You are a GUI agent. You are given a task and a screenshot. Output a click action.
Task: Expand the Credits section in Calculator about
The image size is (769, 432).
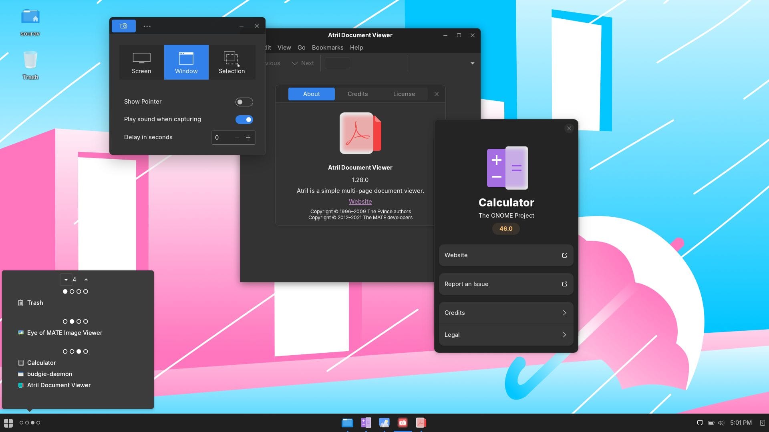(505, 313)
